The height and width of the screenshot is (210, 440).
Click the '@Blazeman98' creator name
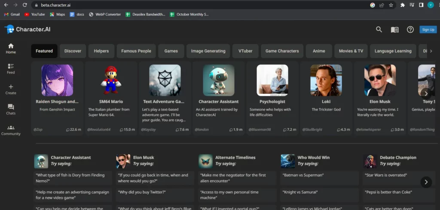pos(260,130)
